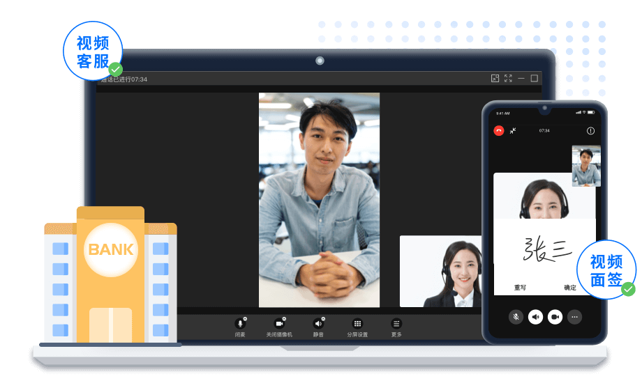Minimize the laptop call window
The height and width of the screenshot is (390, 642).
click(x=521, y=78)
